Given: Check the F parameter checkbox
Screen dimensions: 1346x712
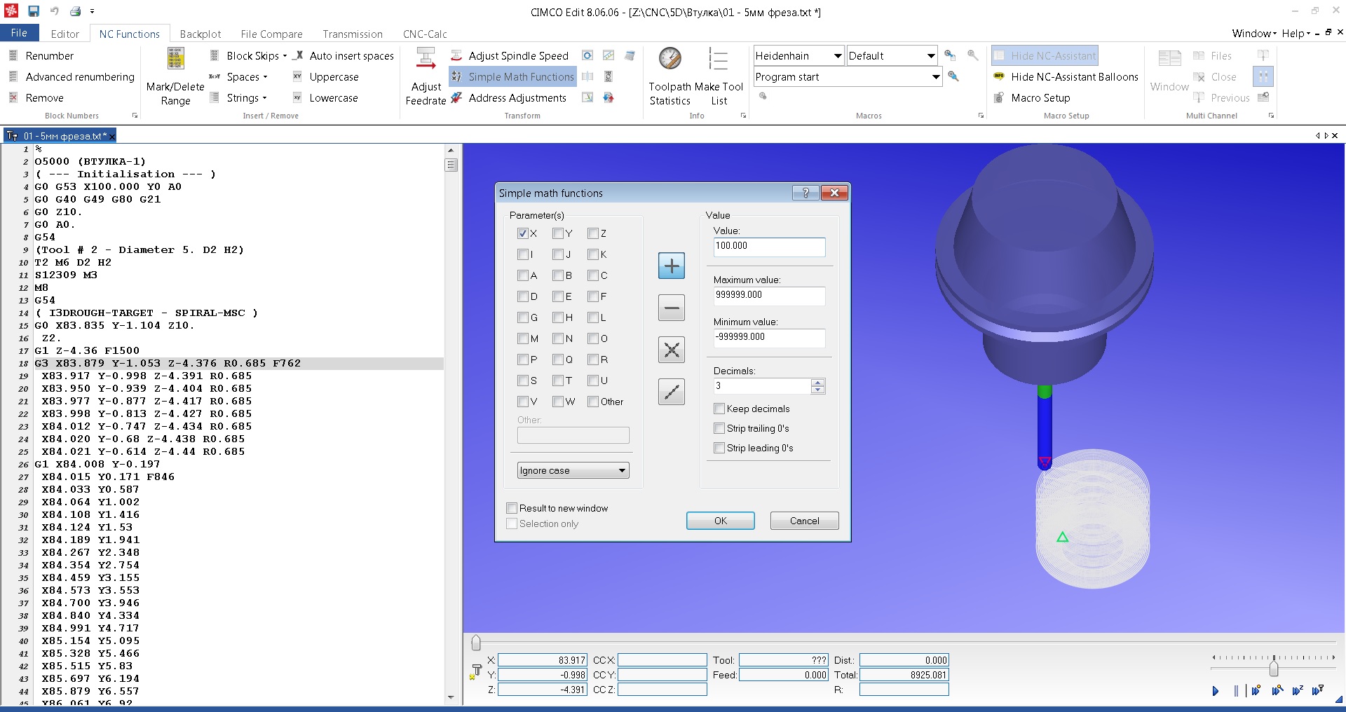Looking at the screenshot, I should coord(592,296).
